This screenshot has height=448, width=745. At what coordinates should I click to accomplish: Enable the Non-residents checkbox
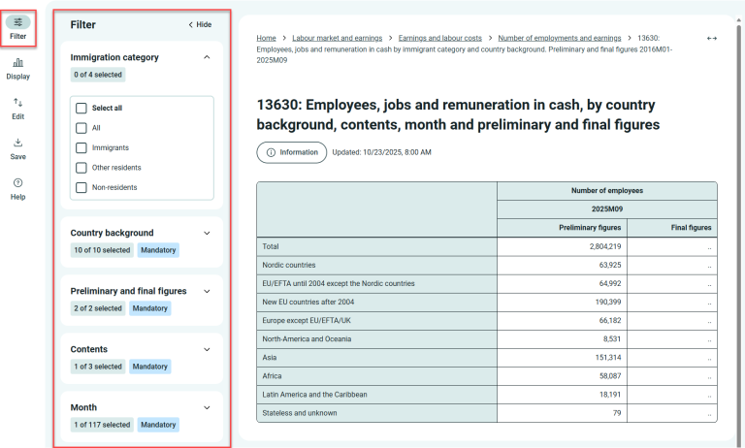pos(81,187)
